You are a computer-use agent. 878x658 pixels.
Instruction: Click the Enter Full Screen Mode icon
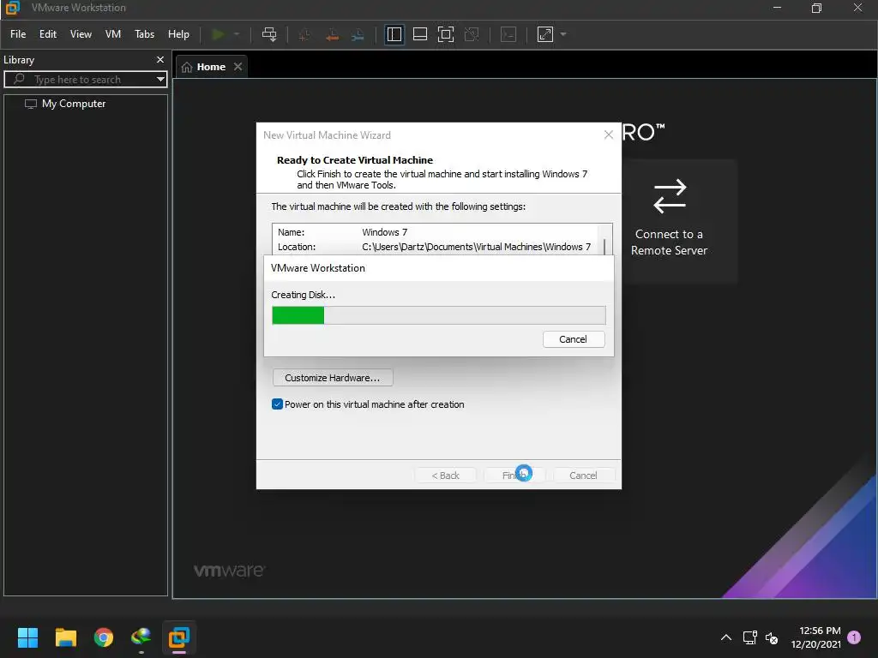point(446,34)
